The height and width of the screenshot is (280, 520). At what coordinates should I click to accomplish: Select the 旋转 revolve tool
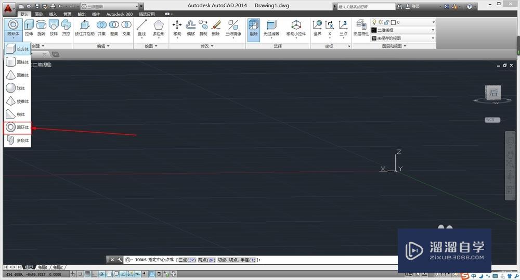tap(41, 28)
